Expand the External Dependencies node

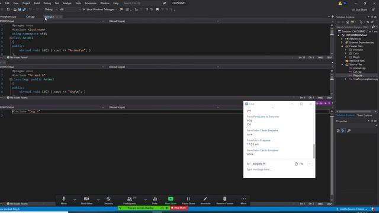pos(342,42)
